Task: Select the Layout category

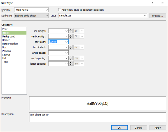Action: coord(6,55)
